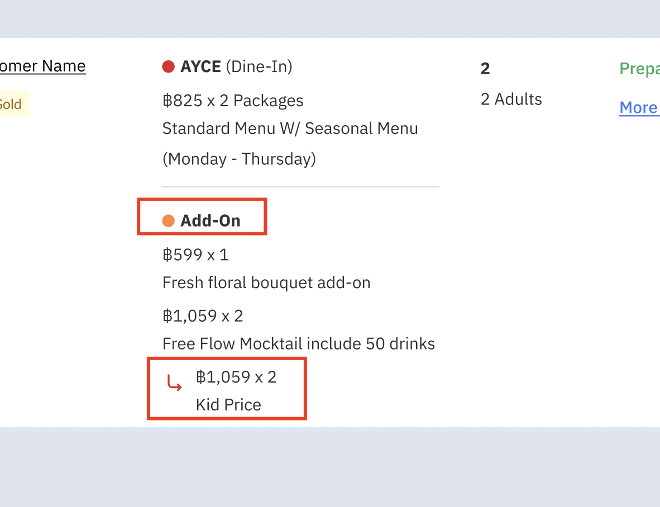Click the (Monday - Thursday) text
Screen dimensions: 660x507
239,159
